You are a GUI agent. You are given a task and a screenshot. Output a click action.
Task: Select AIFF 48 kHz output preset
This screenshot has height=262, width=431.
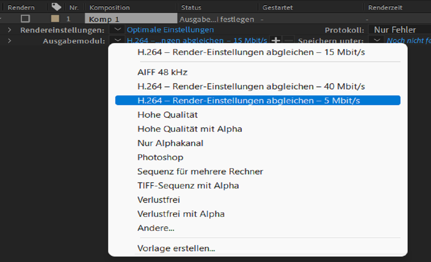pyautogui.click(x=162, y=72)
